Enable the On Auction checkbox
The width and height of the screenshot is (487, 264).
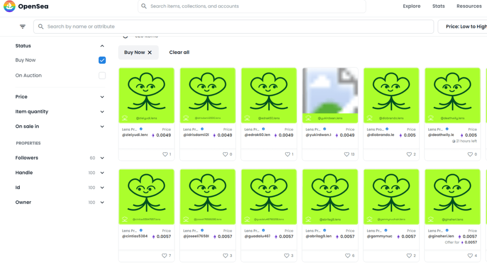point(102,76)
